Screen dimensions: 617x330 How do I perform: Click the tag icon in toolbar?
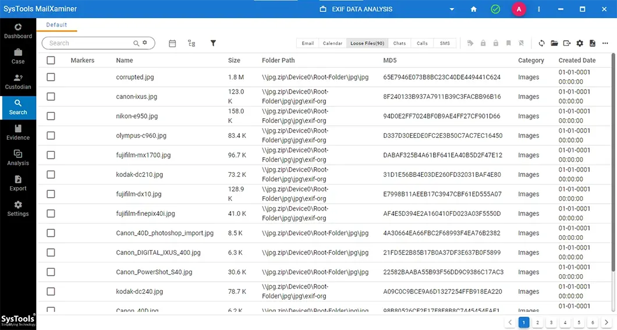point(470,43)
